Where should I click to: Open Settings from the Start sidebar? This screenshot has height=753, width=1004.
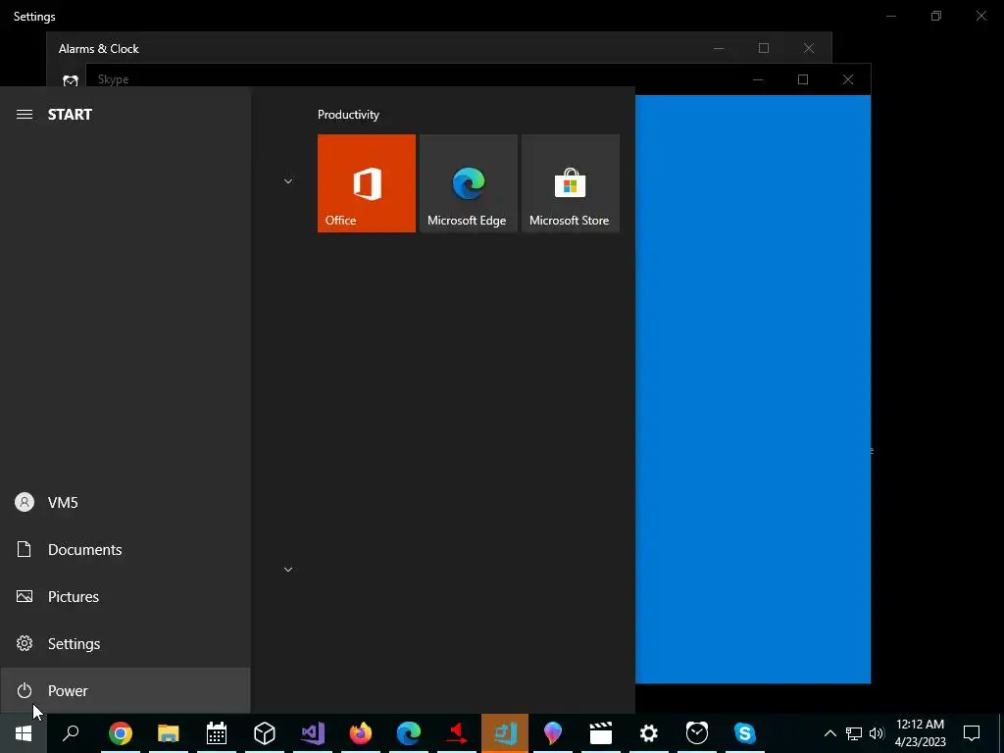125,643
